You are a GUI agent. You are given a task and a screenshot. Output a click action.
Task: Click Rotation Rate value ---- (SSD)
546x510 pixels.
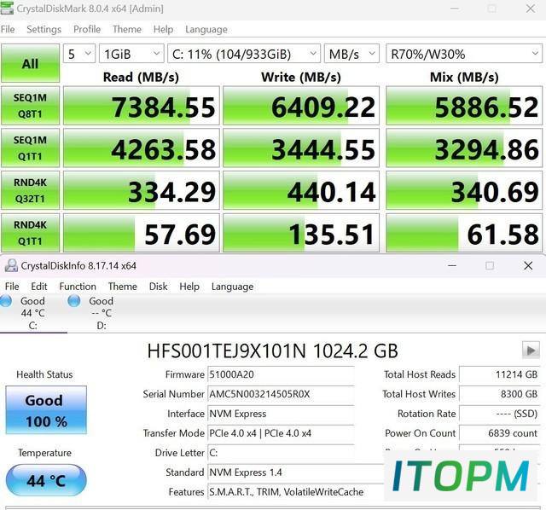click(499, 414)
